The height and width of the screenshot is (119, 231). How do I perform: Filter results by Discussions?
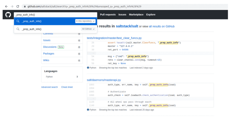[50, 47]
